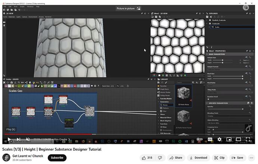Image resolution: width=258 pixels, height=164 pixels.
Task: Click the Picture in picture button
Action: pos(129,8)
